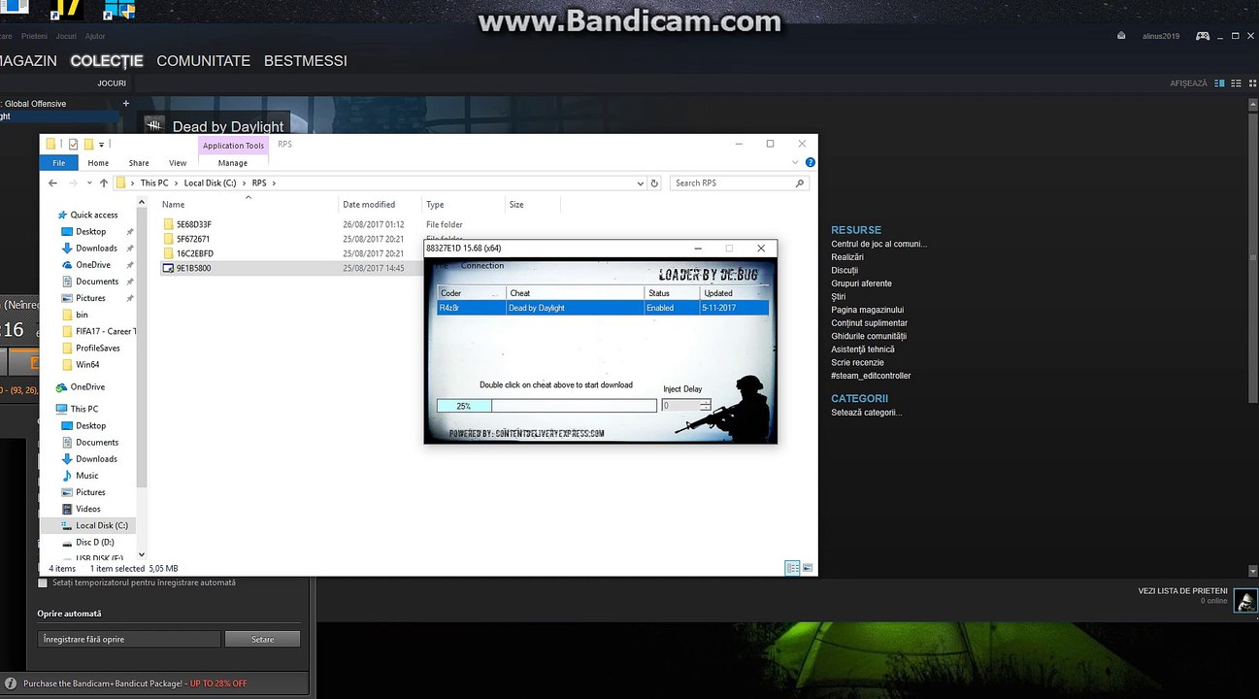Expand the Explorer ribbon chevron
The width and height of the screenshot is (1259, 699).
[797, 163]
